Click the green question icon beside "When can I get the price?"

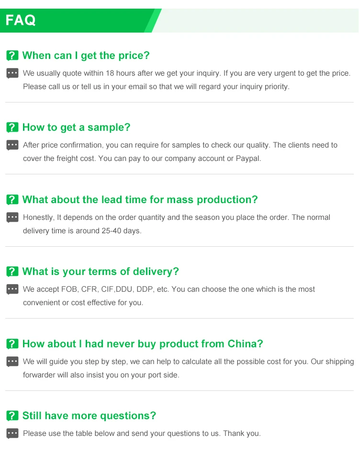pos(12,56)
